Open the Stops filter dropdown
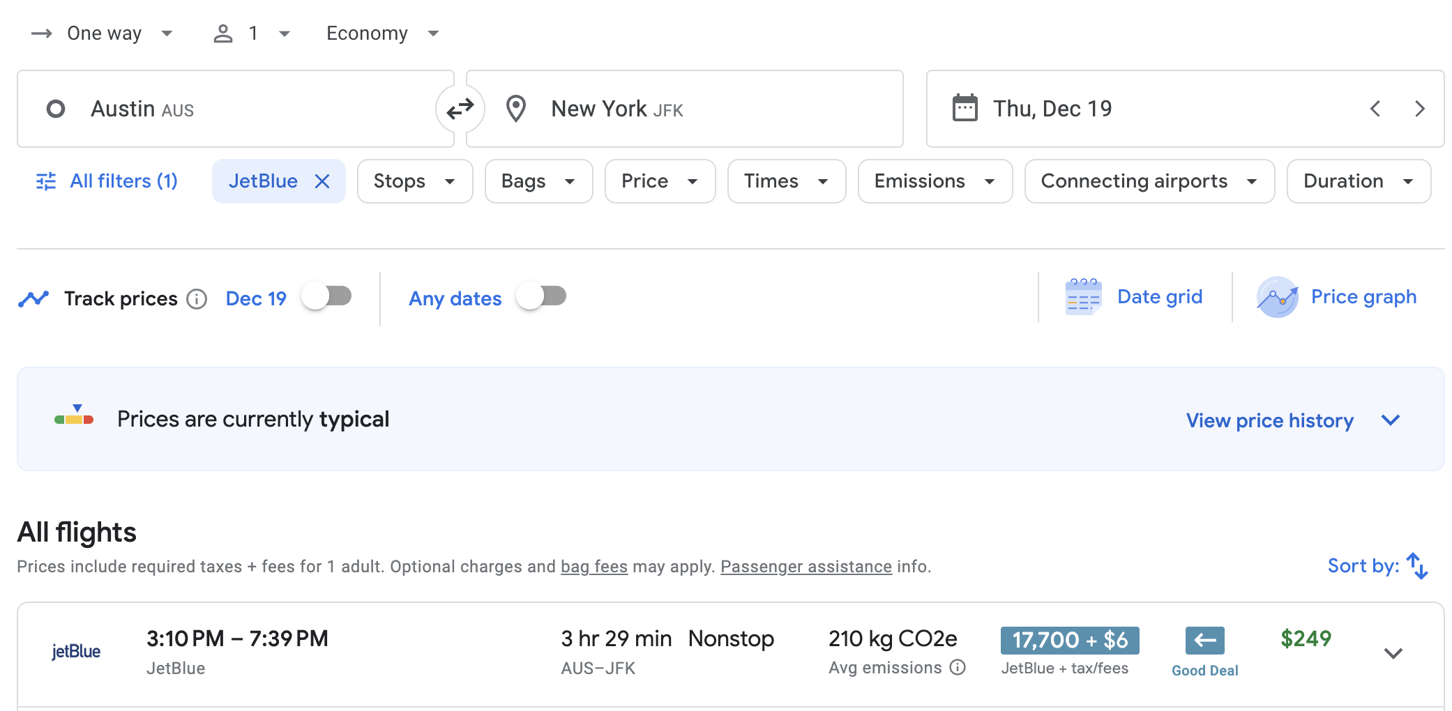Viewport: 1452px width, 711px height. pyautogui.click(x=415, y=181)
